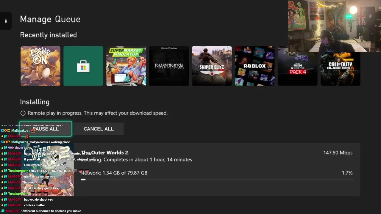
Task: Click chat message 'hollywood is a walking place'
Action: click(50, 142)
